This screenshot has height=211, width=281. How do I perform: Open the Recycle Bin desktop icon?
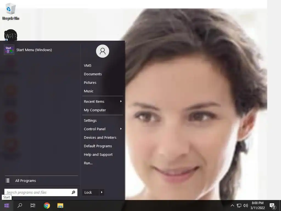coord(11,11)
